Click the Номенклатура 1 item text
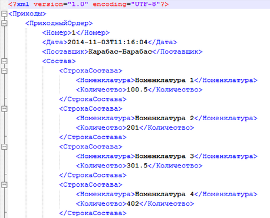 (x=164, y=80)
